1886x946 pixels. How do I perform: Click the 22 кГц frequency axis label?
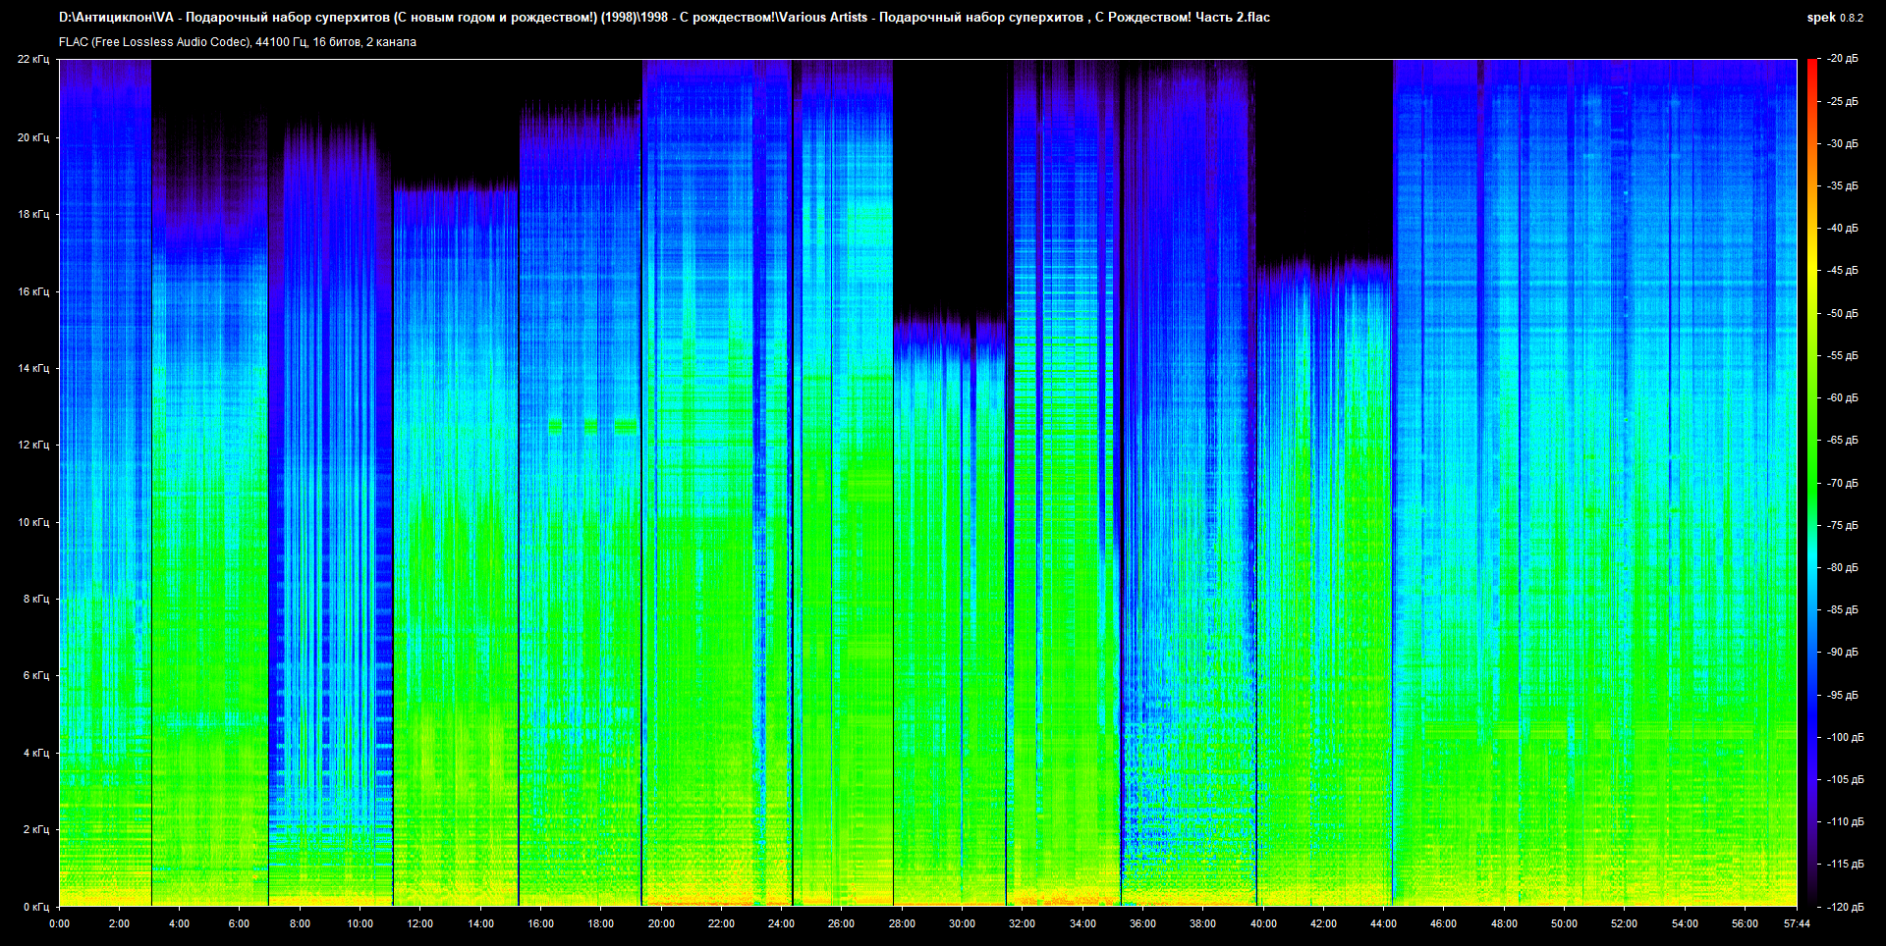pyautogui.click(x=32, y=60)
